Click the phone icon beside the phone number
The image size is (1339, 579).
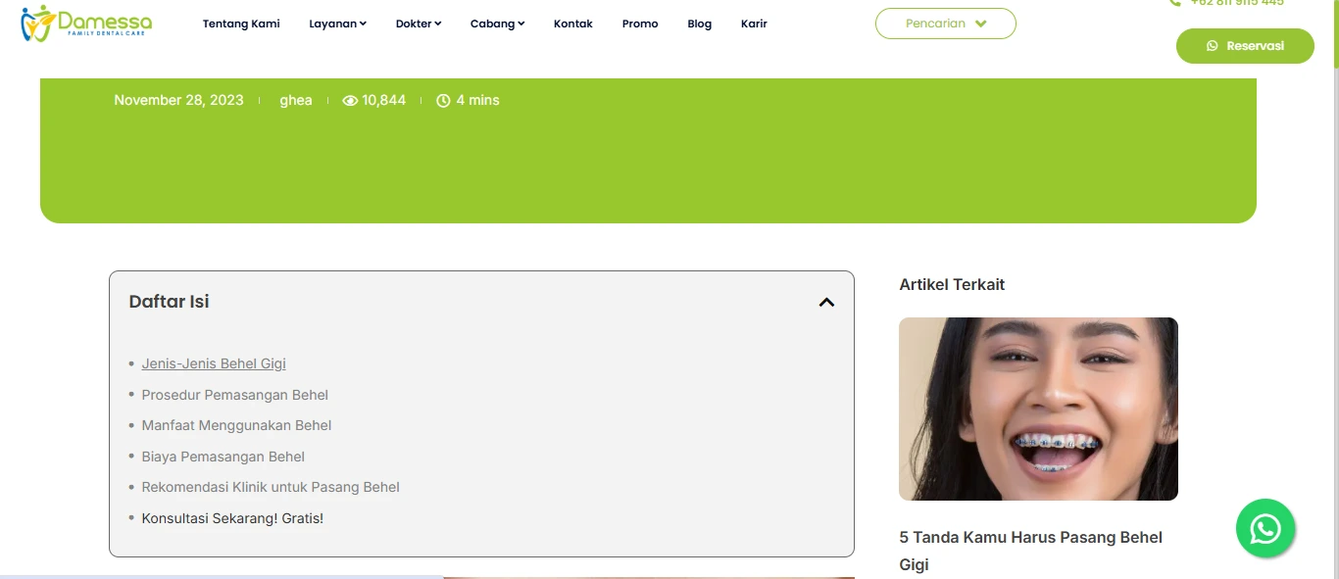point(1175,3)
